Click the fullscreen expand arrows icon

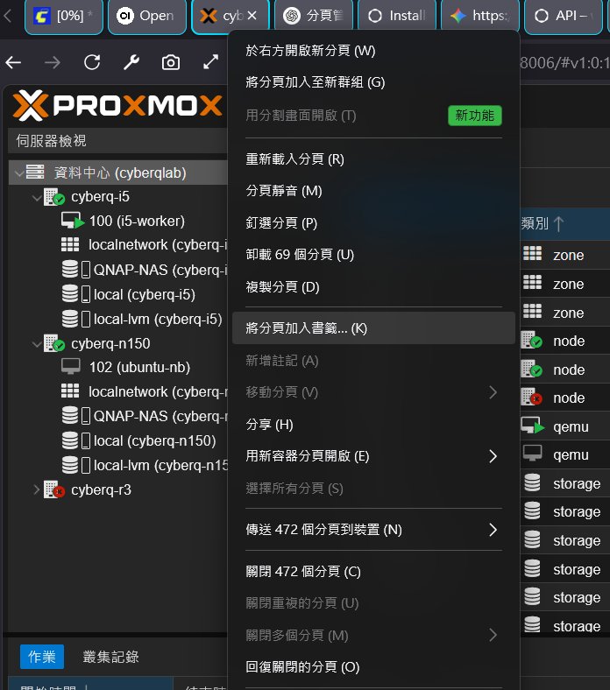[210, 62]
